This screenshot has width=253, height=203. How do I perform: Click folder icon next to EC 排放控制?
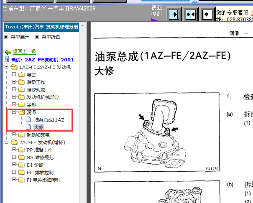[21, 172]
